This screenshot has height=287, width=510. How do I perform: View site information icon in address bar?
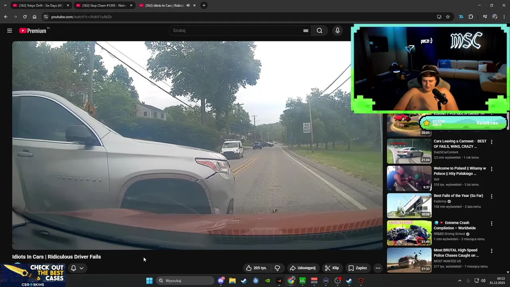click(46, 17)
